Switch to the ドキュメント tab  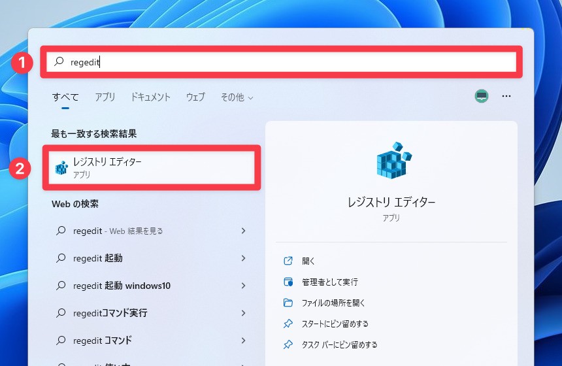[x=150, y=97]
